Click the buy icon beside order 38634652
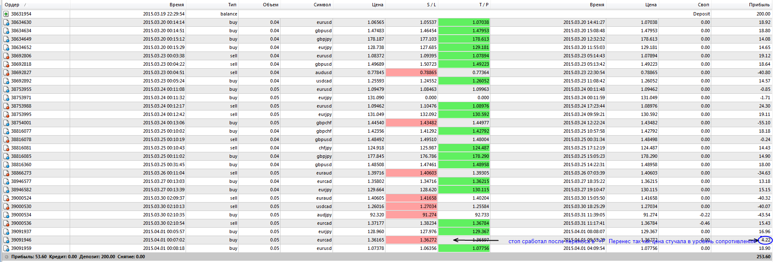The height and width of the screenshot is (262, 773). pos(6,47)
